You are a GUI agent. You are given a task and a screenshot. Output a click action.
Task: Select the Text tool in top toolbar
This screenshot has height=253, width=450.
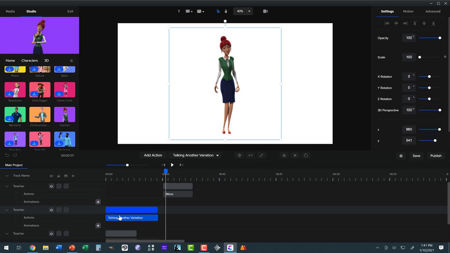click(x=179, y=11)
